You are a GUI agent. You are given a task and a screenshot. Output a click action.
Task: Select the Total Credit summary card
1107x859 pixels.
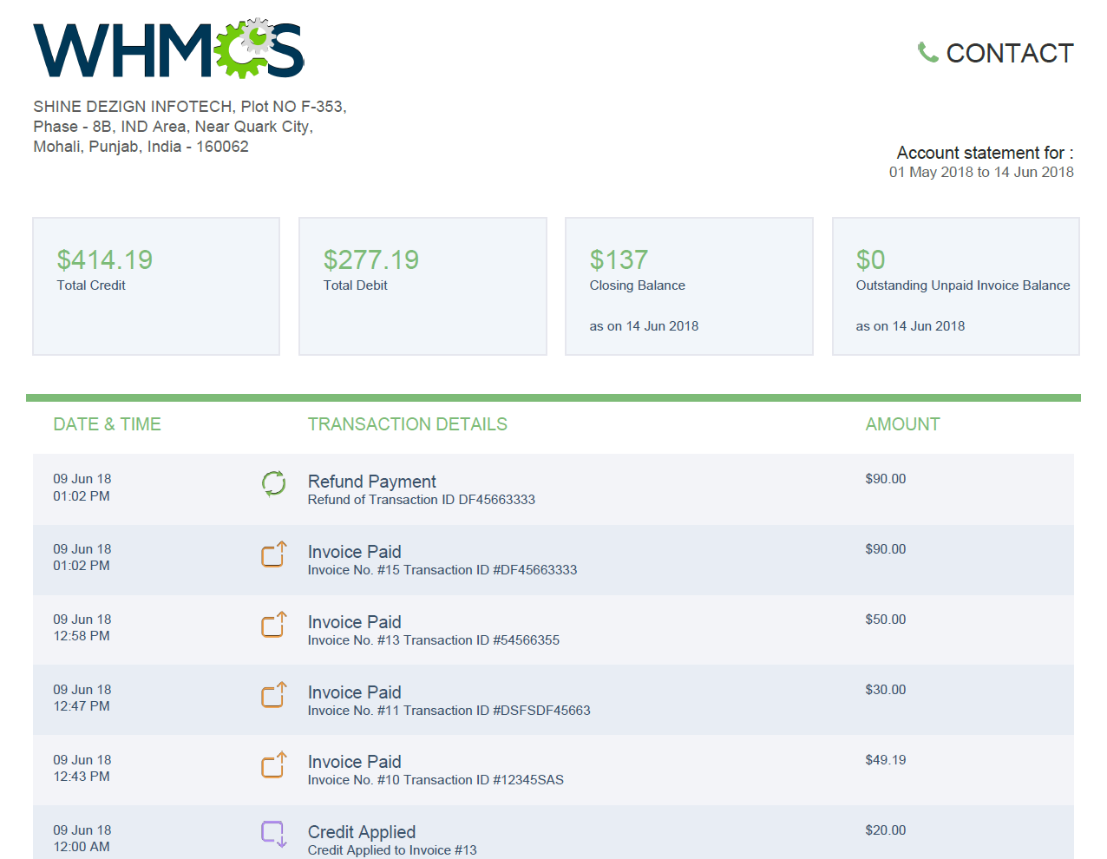point(155,286)
